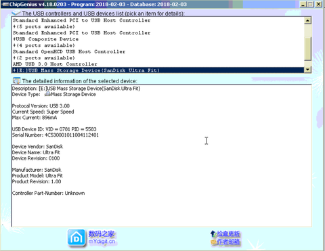Screen dimensions: 325x251
Task: Minimize the ChipGenius window
Action: click(x=303, y=4)
